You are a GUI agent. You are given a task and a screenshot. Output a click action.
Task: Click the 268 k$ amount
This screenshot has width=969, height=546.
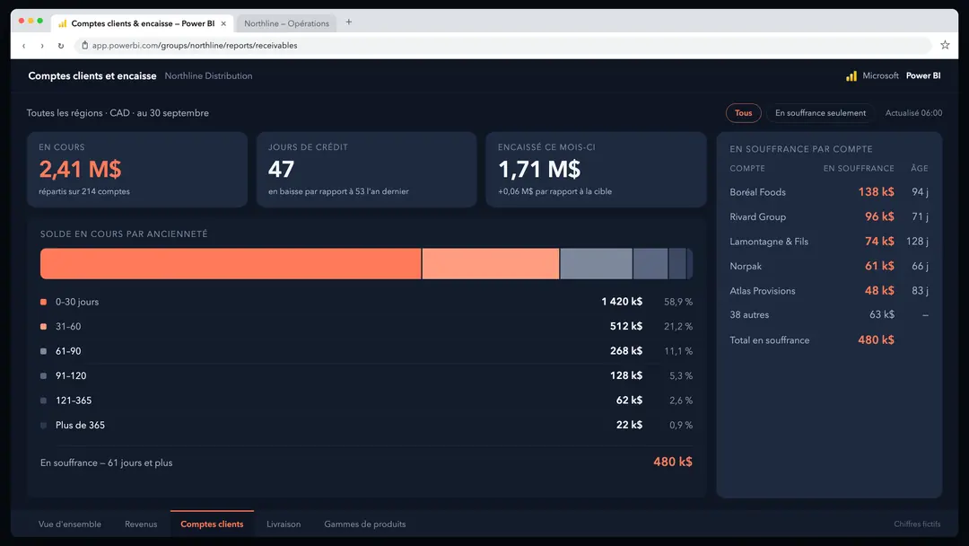(x=626, y=351)
